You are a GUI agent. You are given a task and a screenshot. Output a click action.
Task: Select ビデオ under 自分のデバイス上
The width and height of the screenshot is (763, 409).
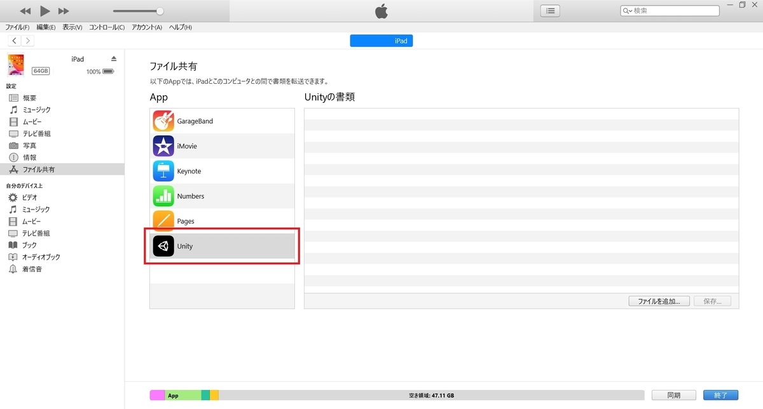click(30, 198)
